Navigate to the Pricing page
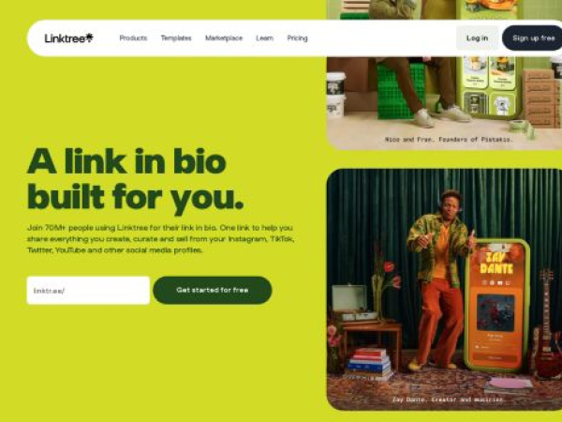 [x=297, y=38]
